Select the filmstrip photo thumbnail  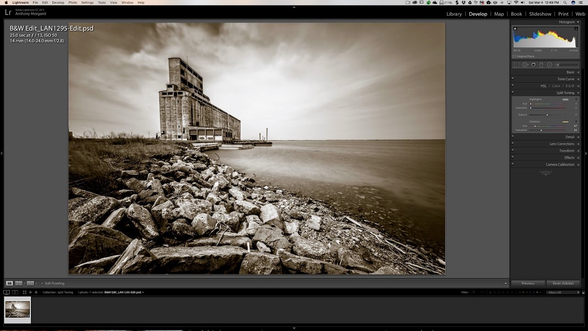(x=17, y=309)
